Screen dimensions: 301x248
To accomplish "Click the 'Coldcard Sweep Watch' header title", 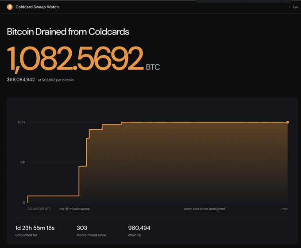I will pyautogui.click(x=37, y=7).
